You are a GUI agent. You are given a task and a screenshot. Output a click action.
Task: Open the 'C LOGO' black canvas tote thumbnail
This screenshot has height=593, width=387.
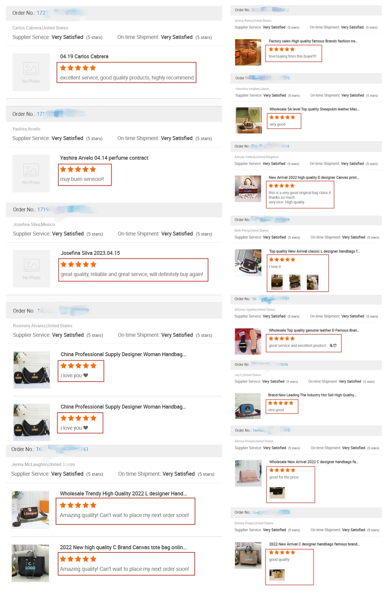30,563
